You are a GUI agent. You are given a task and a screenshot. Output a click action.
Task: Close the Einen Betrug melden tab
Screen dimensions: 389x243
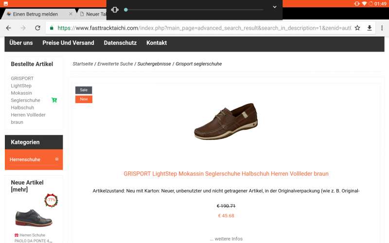click(x=71, y=14)
